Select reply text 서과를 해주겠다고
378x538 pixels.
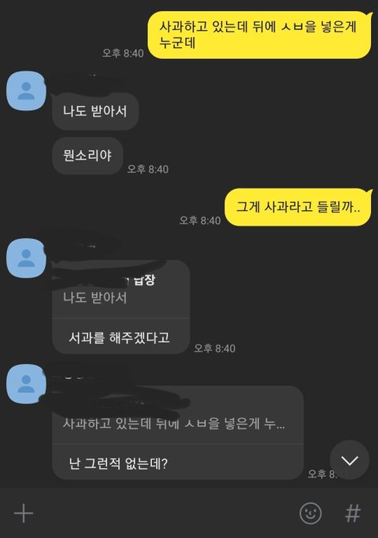(x=119, y=337)
